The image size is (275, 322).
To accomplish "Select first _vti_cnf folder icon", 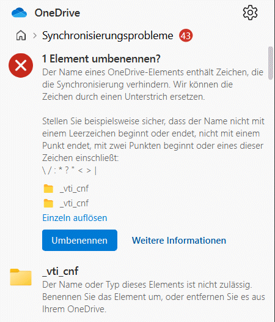I will pyautogui.click(x=48, y=189).
